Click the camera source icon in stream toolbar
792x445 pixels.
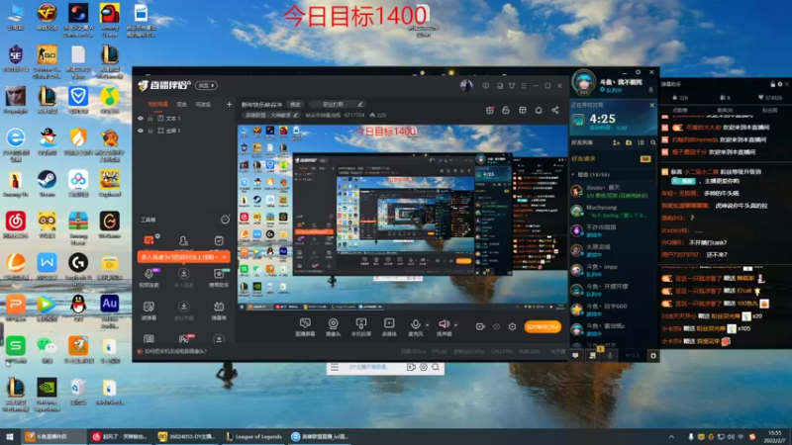pos(333,324)
